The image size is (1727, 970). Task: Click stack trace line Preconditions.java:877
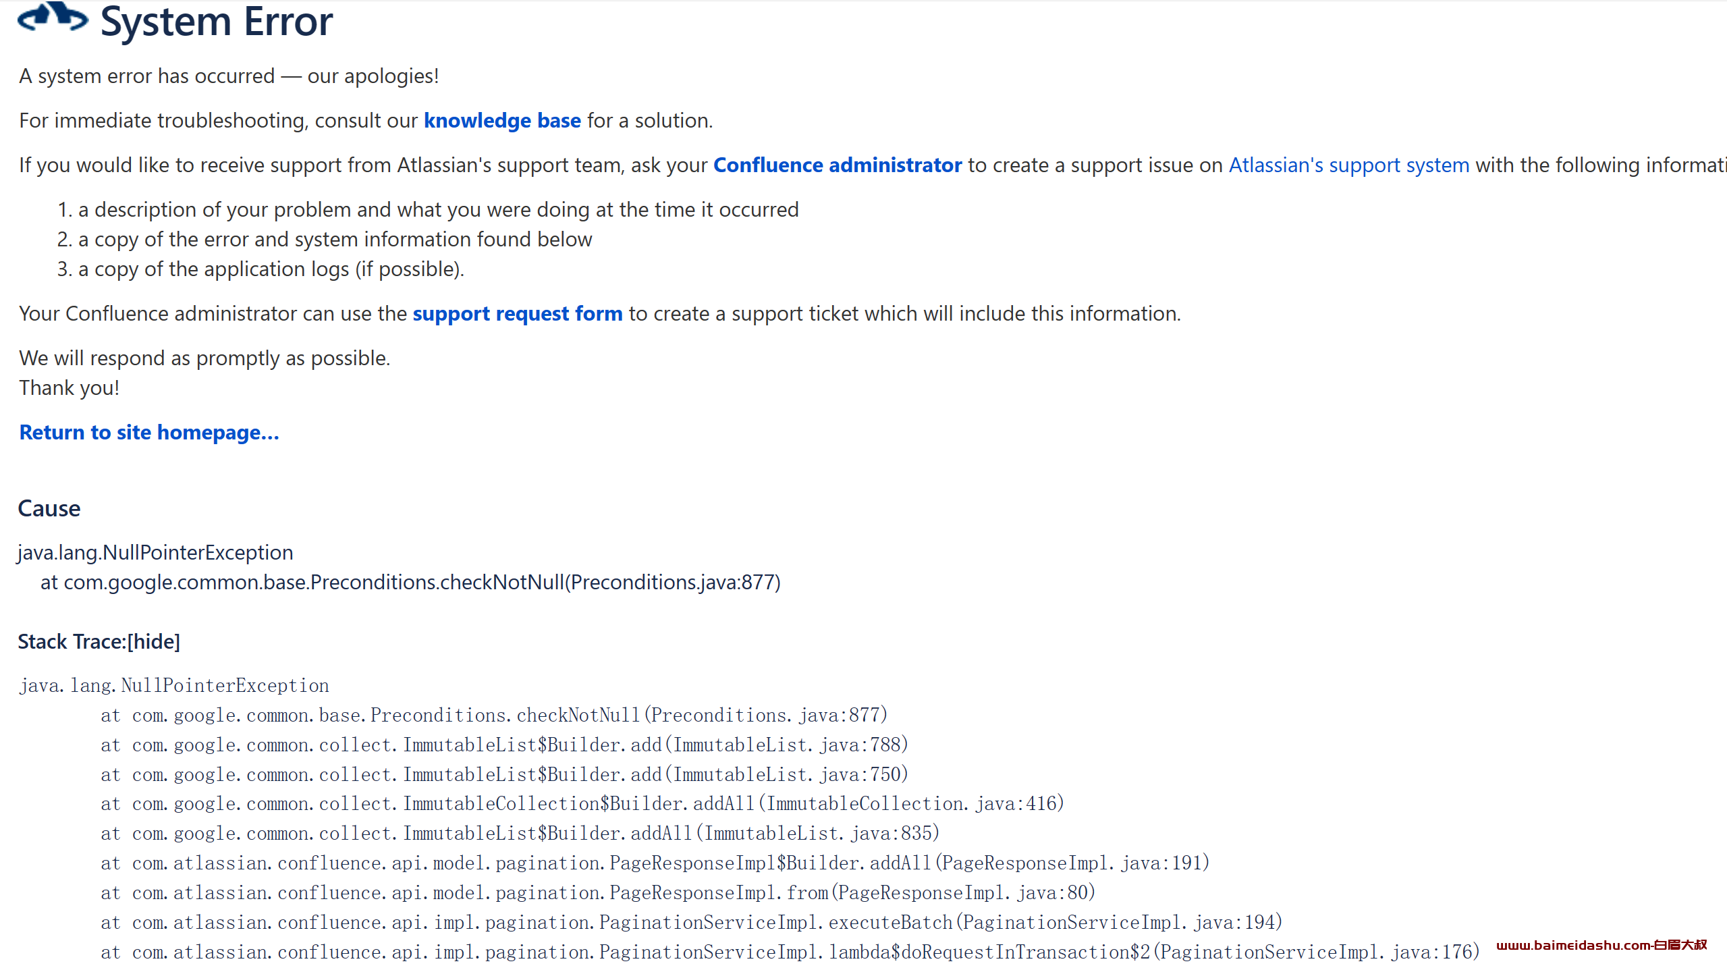[x=494, y=716]
